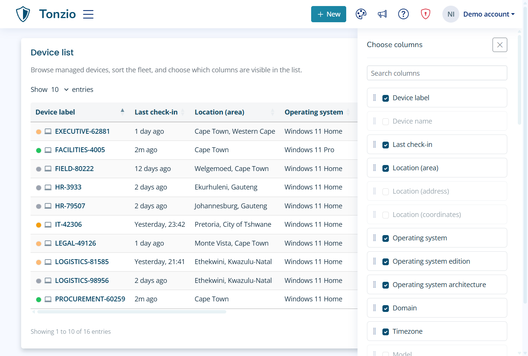This screenshot has height=356, width=528.
Task: Open announcements megaphone icon
Action: coord(382,14)
